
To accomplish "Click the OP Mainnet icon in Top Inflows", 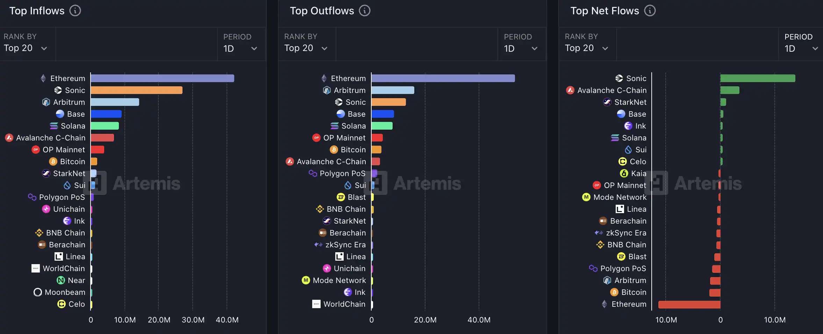I will tap(36, 150).
